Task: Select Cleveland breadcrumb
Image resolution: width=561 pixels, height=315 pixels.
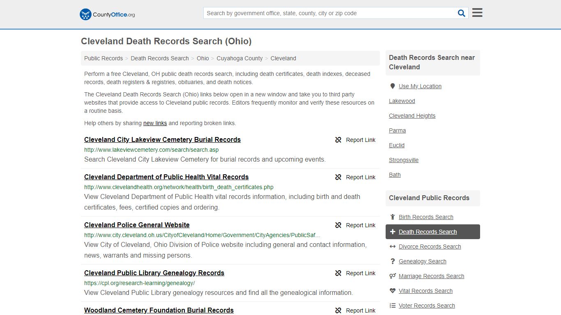Action: 283,58
